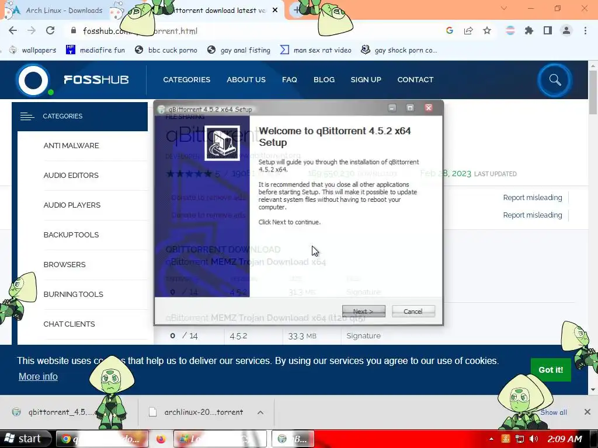Open CONTACT in the top nav
Screen dimensions: 598x448
pos(415,79)
